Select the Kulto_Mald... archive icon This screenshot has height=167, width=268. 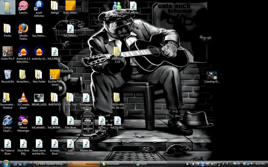tap(70, 7)
